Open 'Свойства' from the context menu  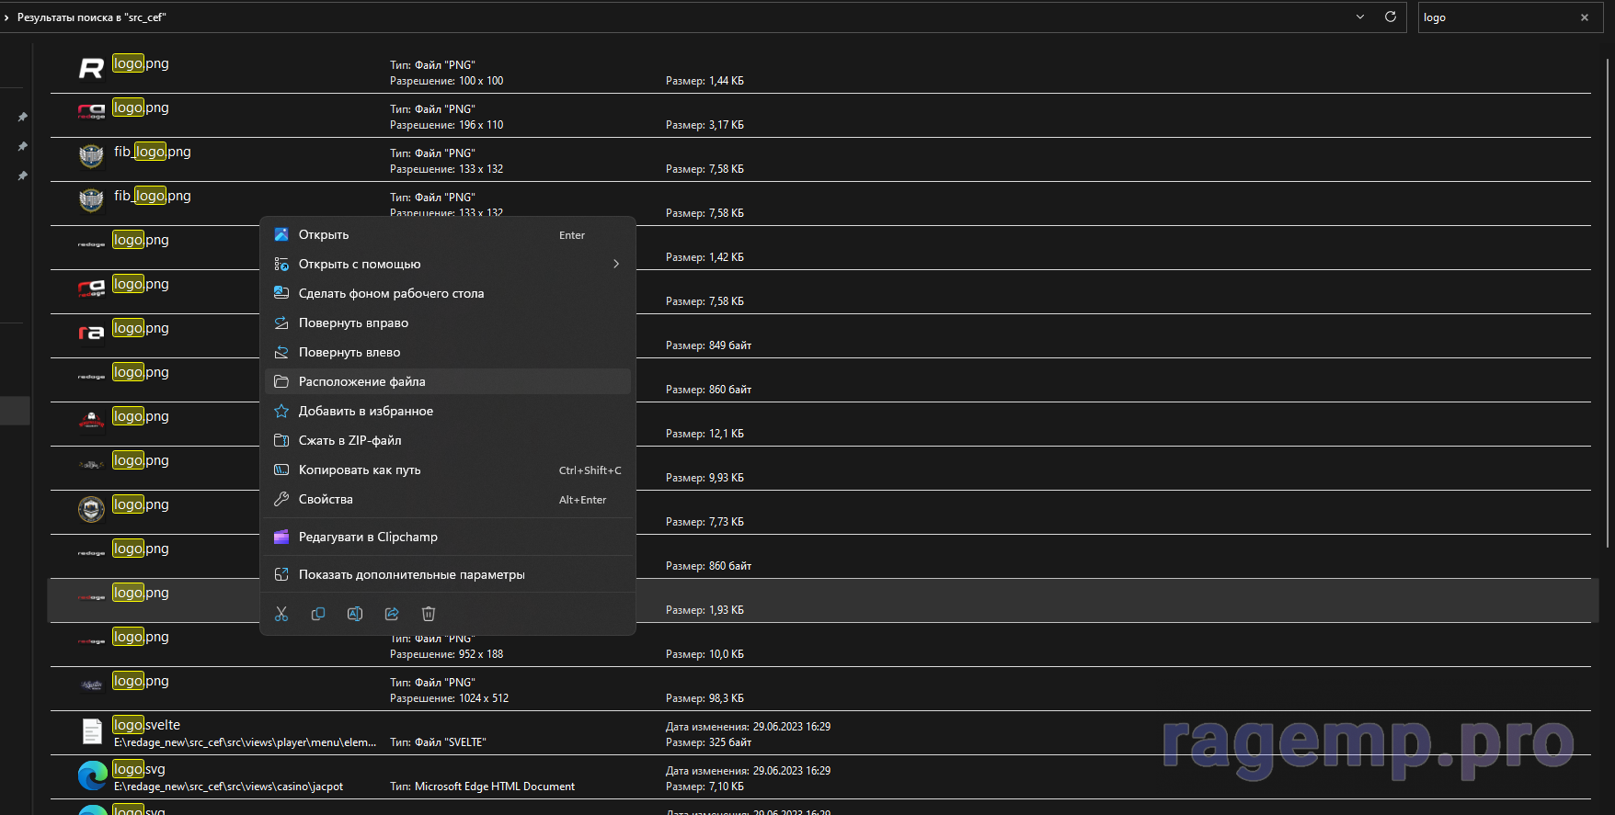(326, 500)
